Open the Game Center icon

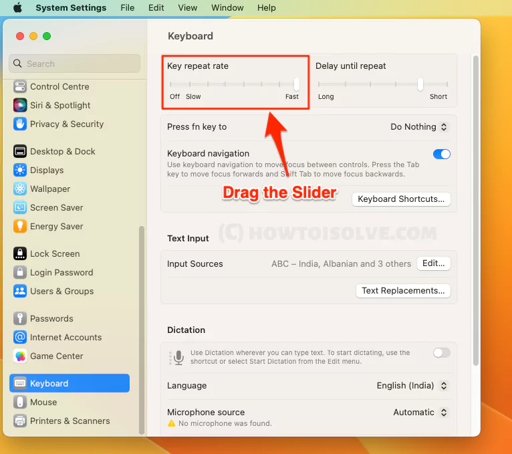[x=20, y=356]
